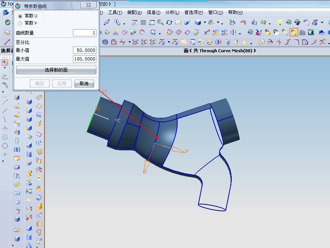
Task: Click the rainbow colored surface icon
Action: pos(133,32)
